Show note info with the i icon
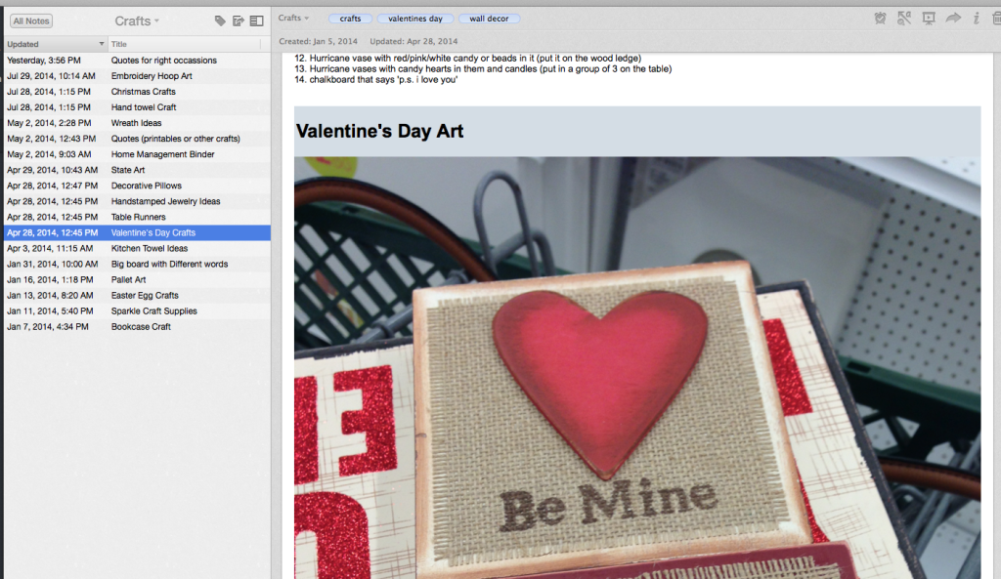Image resolution: width=1001 pixels, height=579 pixels. pos(976,19)
